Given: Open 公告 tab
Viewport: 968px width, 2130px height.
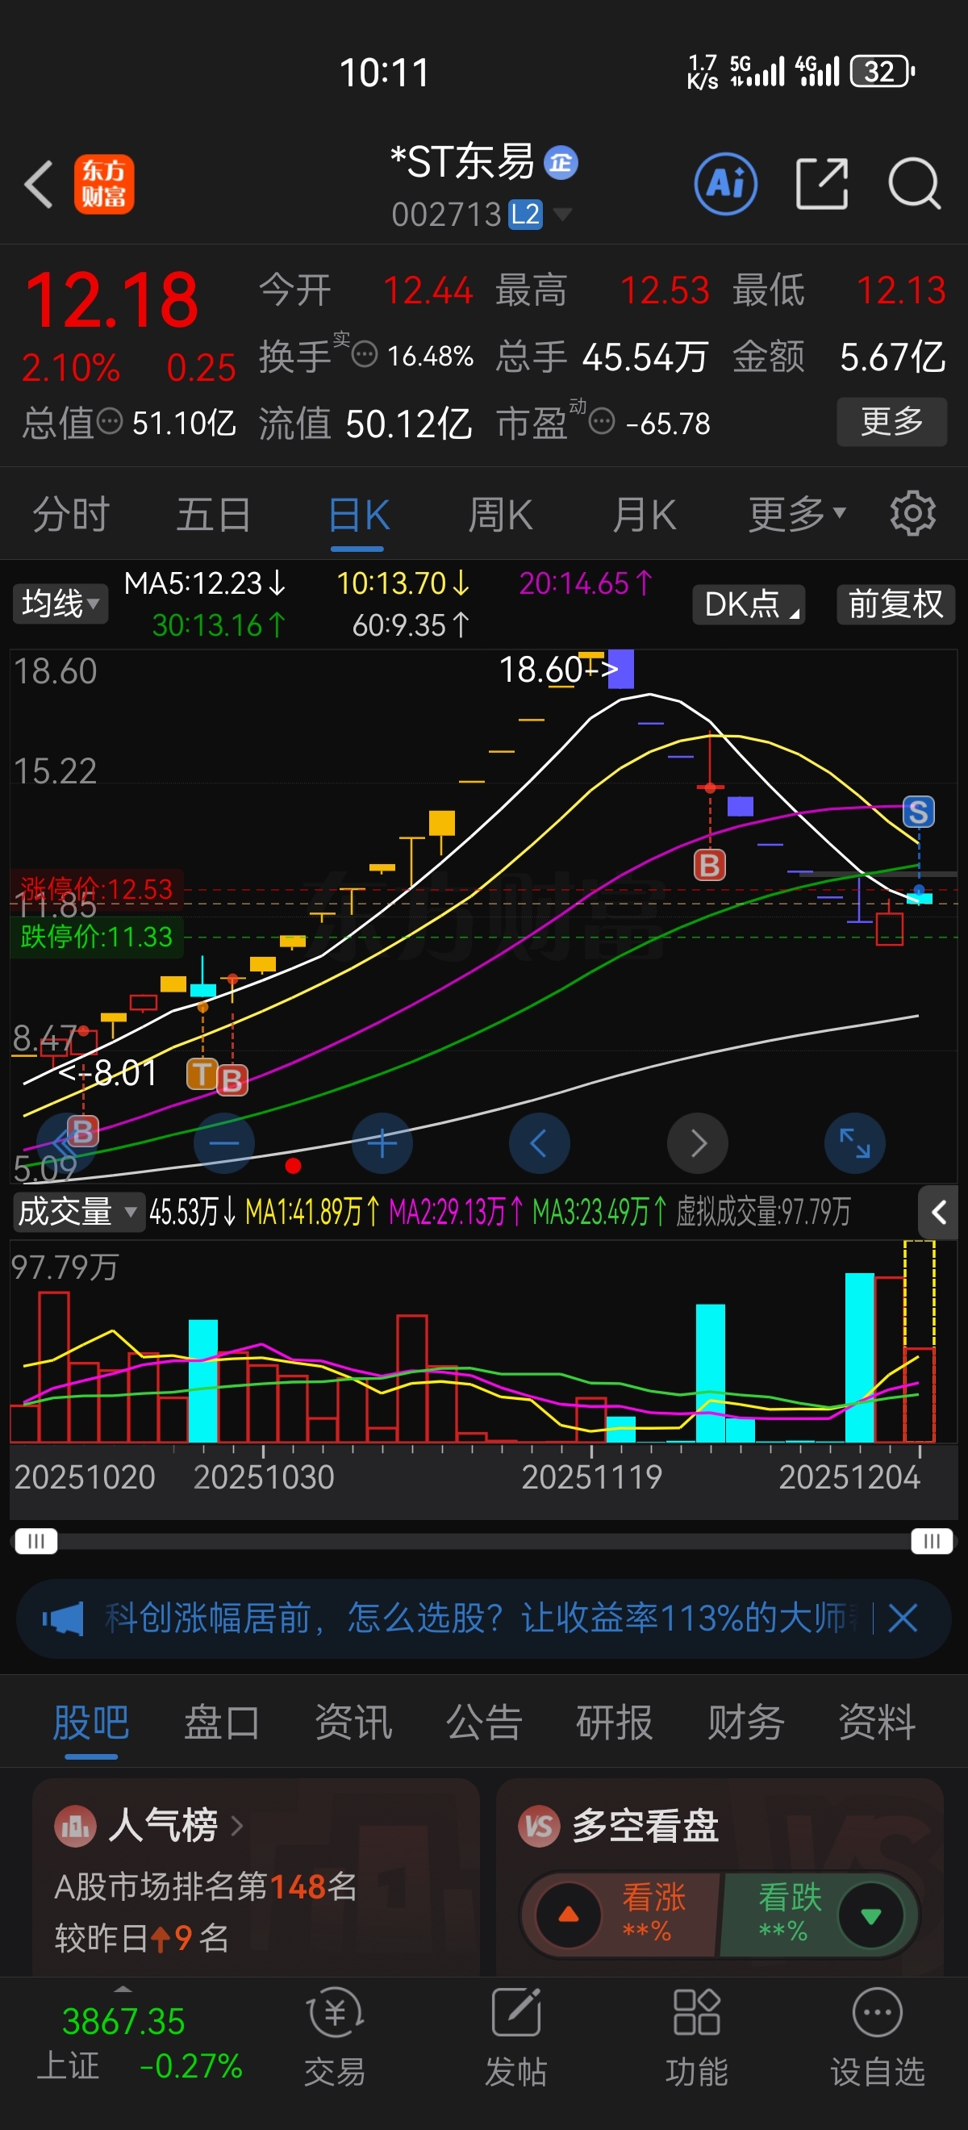Looking at the screenshot, I should coord(483,1723).
